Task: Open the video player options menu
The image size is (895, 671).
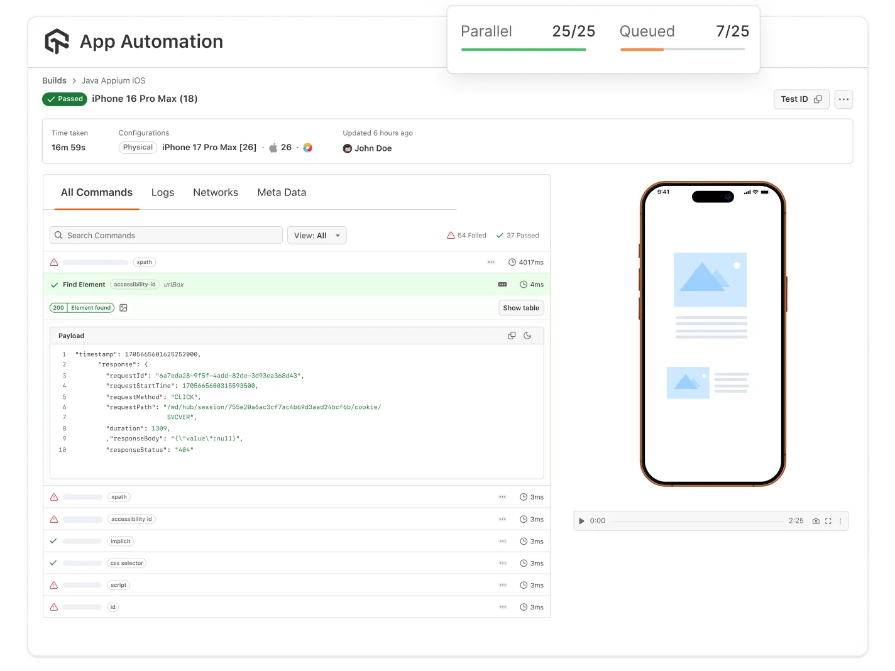Action: tap(840, 521)
